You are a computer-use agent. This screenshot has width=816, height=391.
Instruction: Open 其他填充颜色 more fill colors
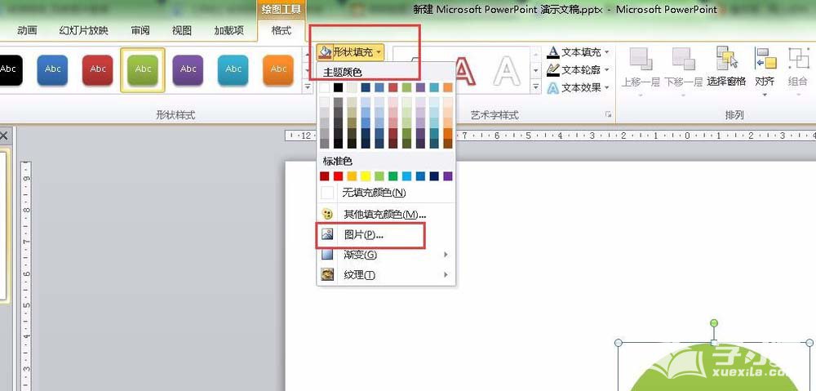click(x=385, y=214)
